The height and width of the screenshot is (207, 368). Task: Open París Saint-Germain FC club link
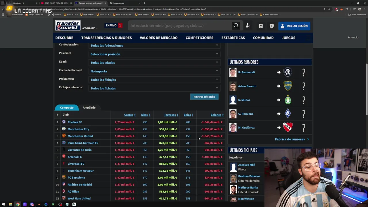(x=83, y=143)
